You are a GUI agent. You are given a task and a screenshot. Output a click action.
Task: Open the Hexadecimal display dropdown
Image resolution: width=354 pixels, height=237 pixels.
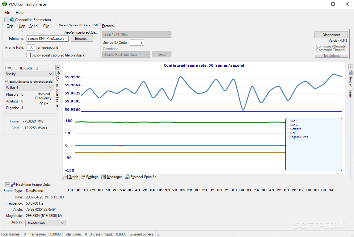pos(45,223)
